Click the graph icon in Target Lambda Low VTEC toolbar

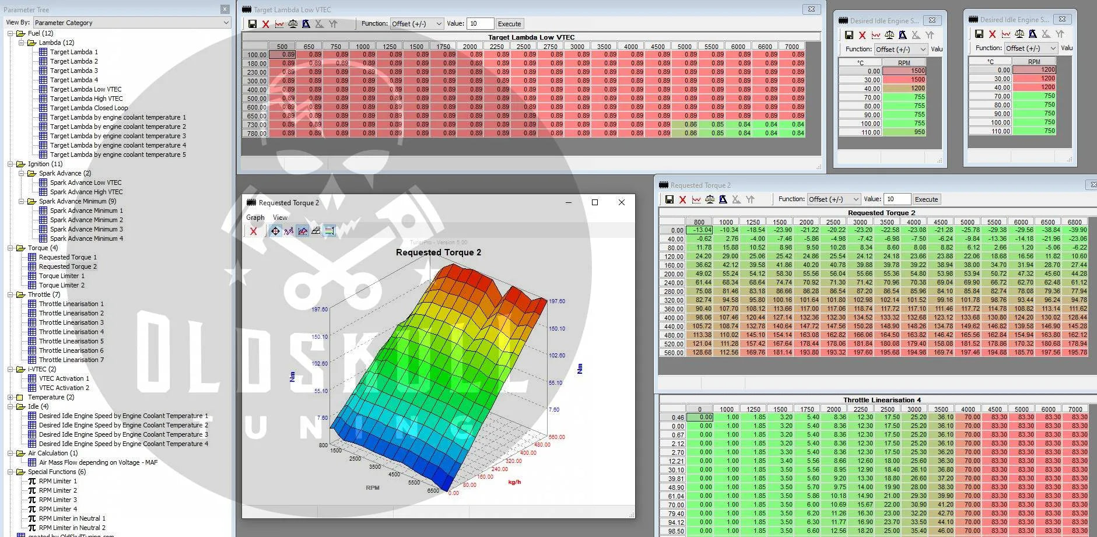point(279,24)
